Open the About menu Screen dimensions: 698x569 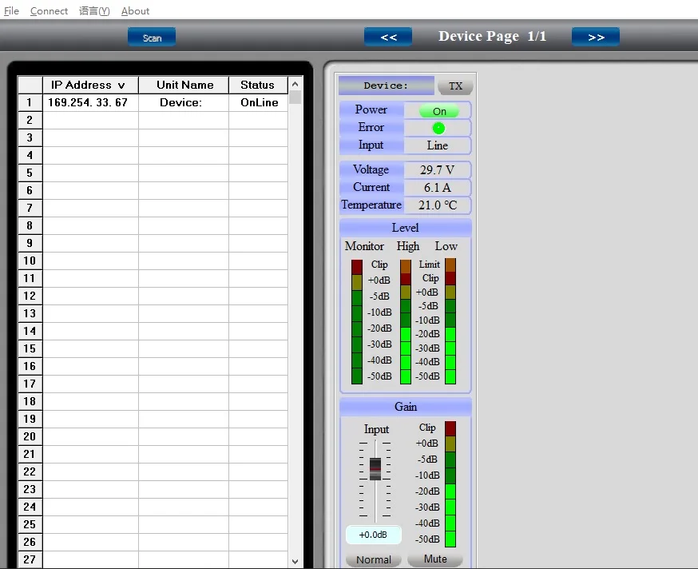(135, 11)
